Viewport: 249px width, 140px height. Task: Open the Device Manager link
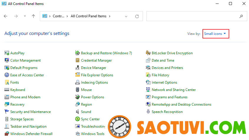pos(93,68)
